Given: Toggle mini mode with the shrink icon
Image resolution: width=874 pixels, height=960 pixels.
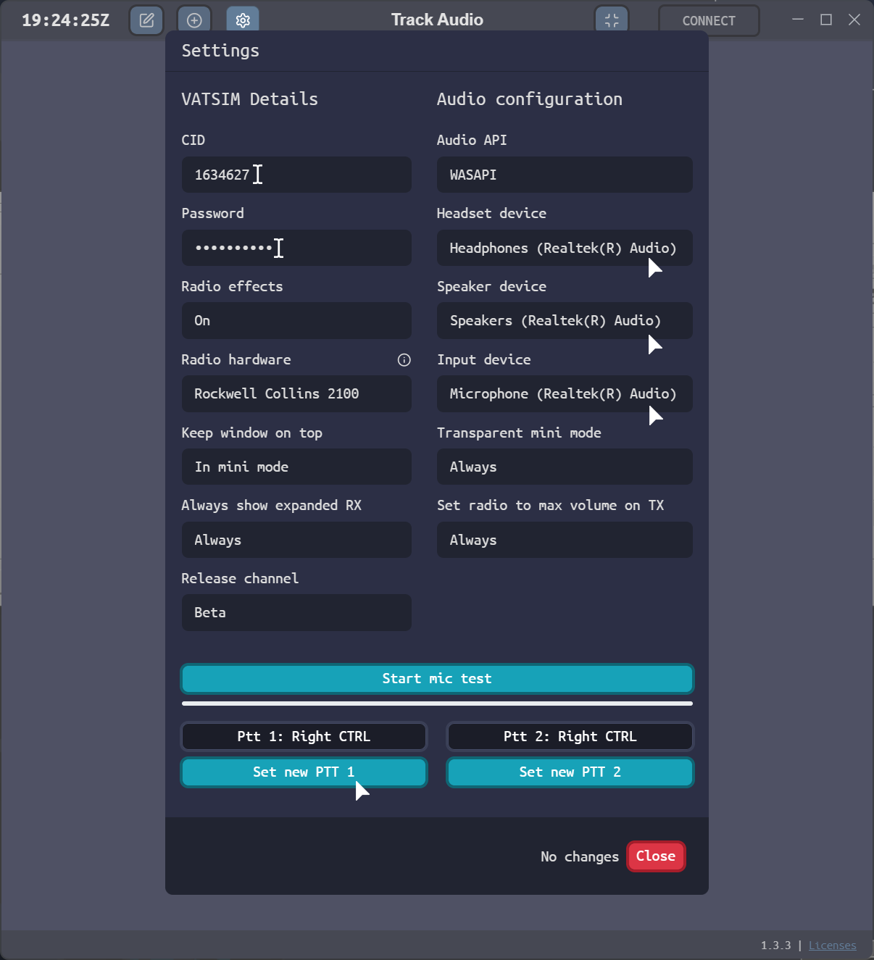Looking at the screenshot, I should (x=612, y=20).
